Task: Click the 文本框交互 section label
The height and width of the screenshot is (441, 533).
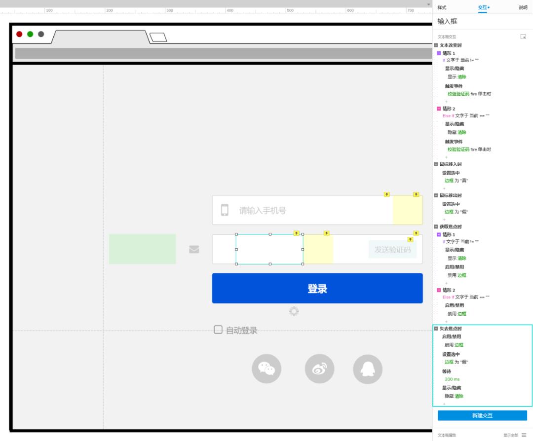Action: pyautogui.click(x=447, y=37)
